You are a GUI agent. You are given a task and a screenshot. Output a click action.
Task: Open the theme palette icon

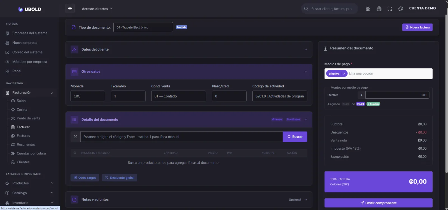[x=401, y=9]
